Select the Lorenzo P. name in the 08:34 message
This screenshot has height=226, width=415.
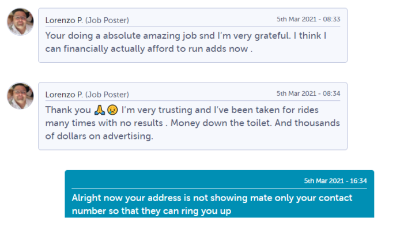[64, 95]
